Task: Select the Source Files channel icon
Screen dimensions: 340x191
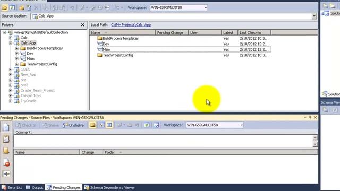Action: [6, 127]
